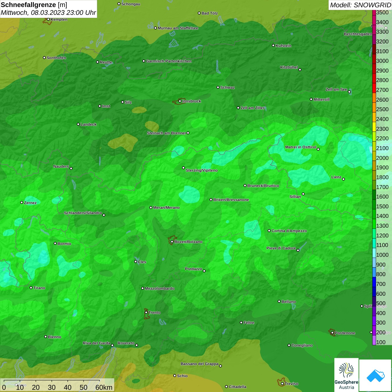The image size is (392, 392).
Task: Click the Steinach am Brenner label
Action: tap(166, 133)
